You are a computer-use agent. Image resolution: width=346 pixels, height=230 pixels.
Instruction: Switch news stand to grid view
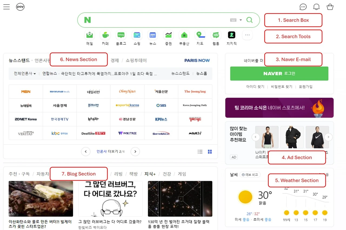click(x=210, y=152)
